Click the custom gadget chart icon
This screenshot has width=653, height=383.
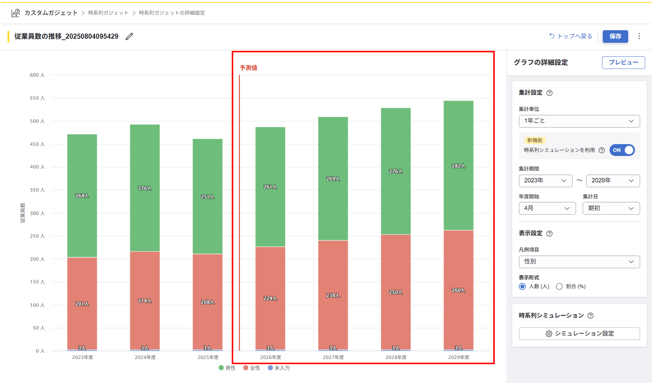15,13
